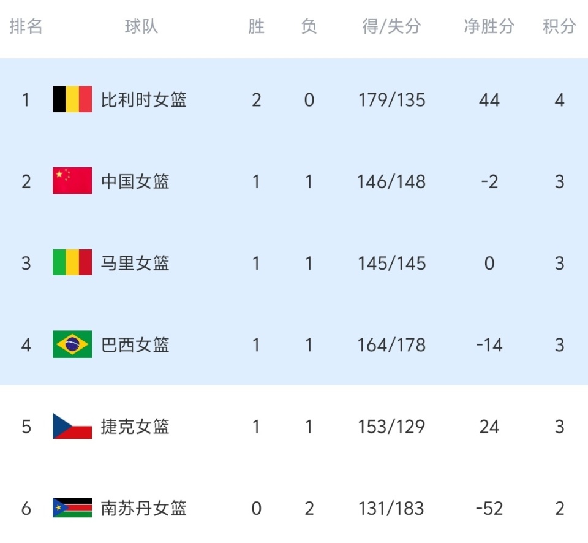Image resolution: width=588 pixels, height=543 pixels.
Task: Click the 排名 column header
Action: pos(26,26)
